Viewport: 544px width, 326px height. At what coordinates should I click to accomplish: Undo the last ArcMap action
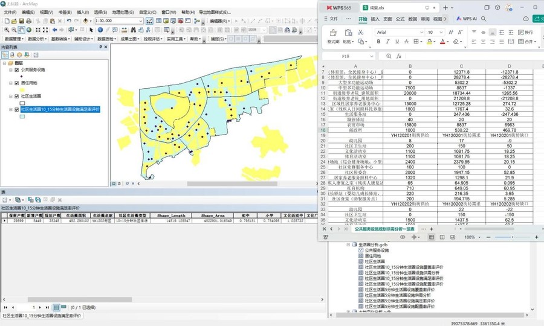tap(69, 21)
